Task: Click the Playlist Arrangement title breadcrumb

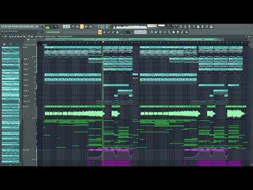Action: [55, 36]
